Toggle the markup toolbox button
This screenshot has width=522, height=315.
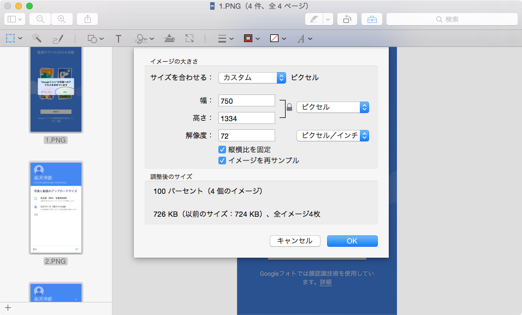coord(372,19)
